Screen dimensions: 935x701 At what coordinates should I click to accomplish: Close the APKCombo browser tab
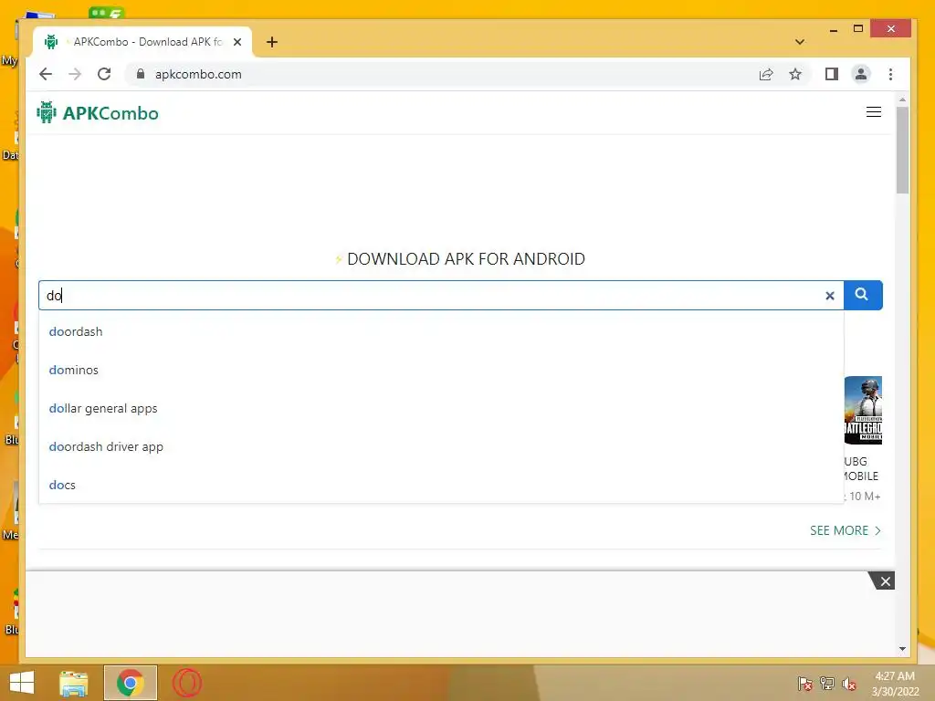pyautogui.click(x=237, y=42)
